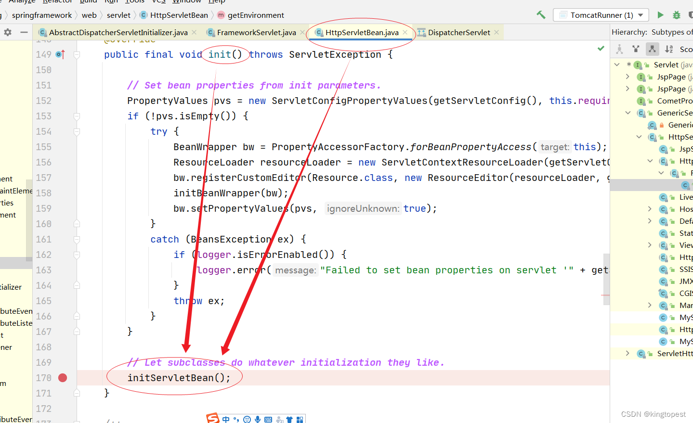Image resolution: width=693 pixels, height=423 pixels.
Task: Toggle fold marker at line 154 try-block
Action: tap(77, 131)
